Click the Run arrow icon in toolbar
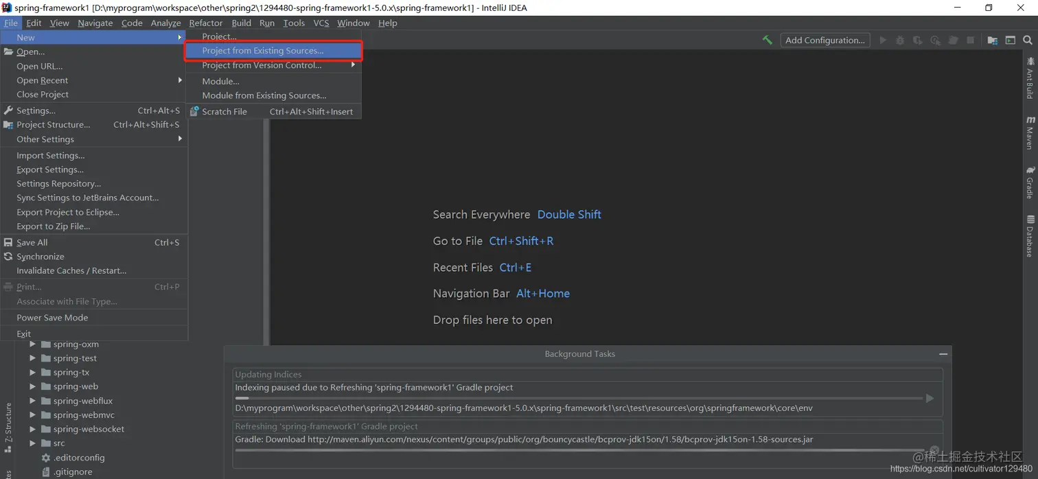Screen dimensions: 1038x479 tap(883, 40)
